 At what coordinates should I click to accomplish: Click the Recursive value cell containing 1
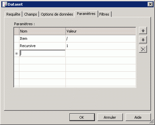tap(101, 46)
